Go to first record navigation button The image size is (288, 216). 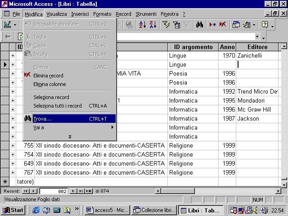(x=26, y=191)
